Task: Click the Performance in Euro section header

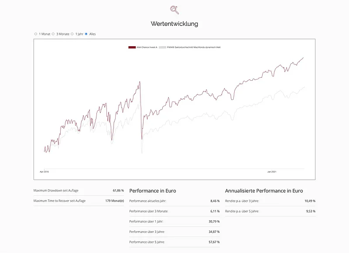Action: click(152, 191)
